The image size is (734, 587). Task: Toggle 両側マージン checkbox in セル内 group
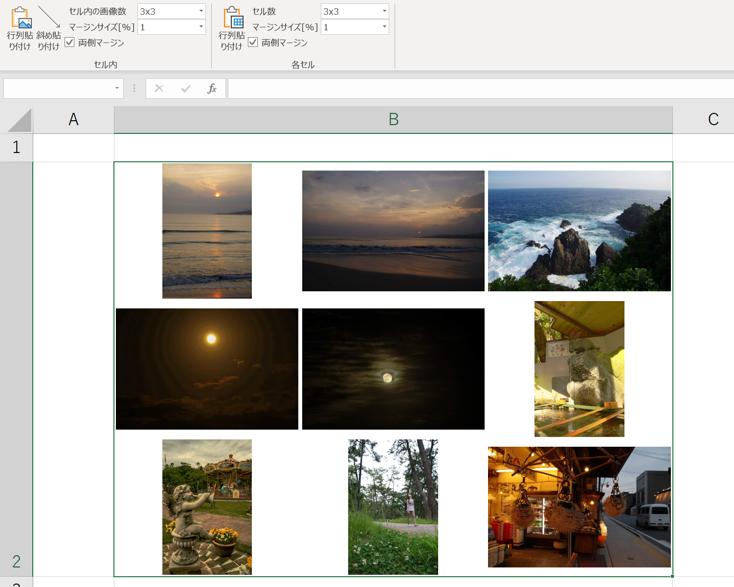[x=69, y=42]
